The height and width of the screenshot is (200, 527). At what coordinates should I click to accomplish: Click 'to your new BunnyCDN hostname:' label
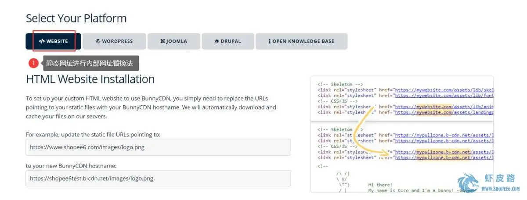click(71, 166)
